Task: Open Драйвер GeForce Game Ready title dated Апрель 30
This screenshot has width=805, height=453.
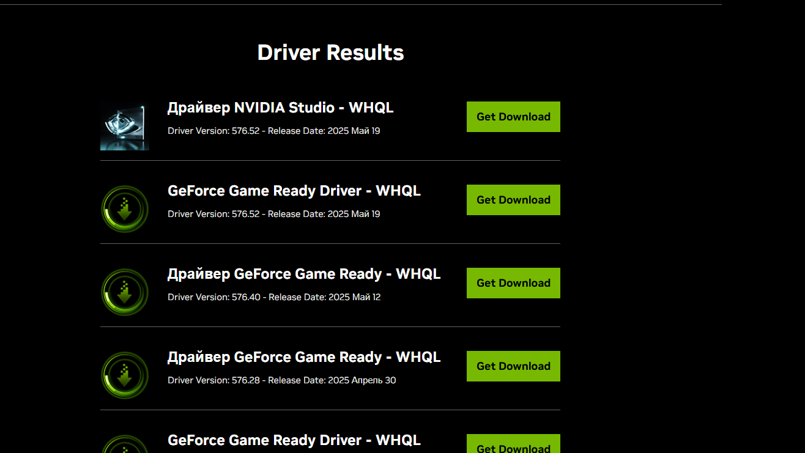Action: 304,357
